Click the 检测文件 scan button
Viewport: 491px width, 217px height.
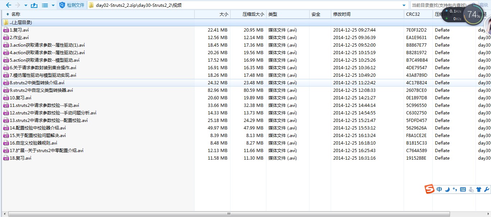click(x=72, y=5)
